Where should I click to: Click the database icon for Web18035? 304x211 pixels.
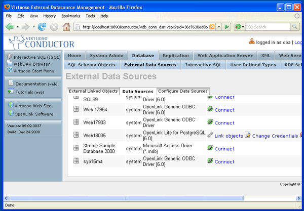tap(76, 135)
